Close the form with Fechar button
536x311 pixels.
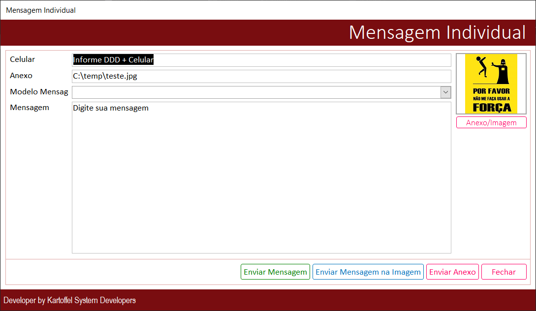click(x=504, y=272)
